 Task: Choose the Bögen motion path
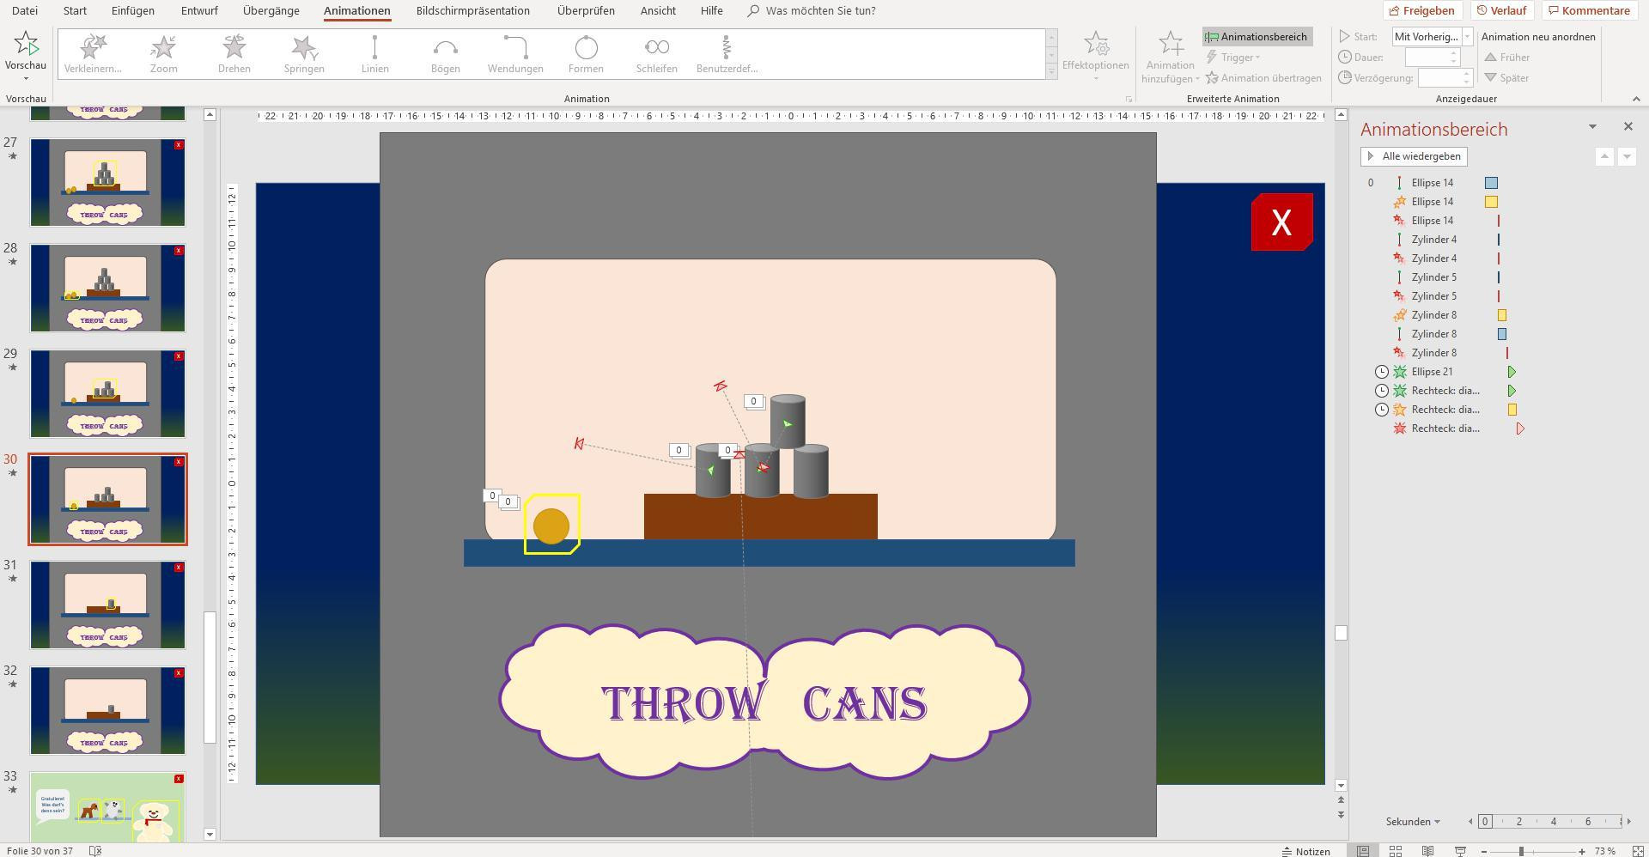pos(445,54)
